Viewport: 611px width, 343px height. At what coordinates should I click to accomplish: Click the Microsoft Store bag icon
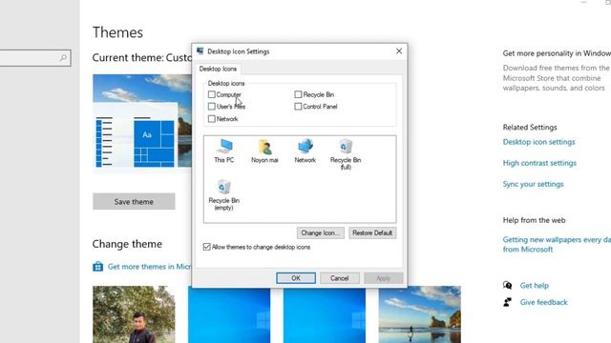coord(97,267)
